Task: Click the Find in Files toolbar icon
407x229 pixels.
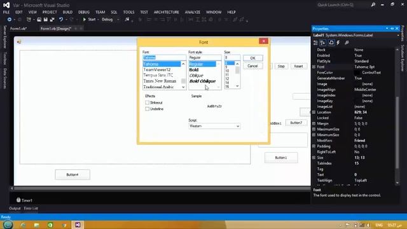Action: pyautogui.click(x=127, y=20)
